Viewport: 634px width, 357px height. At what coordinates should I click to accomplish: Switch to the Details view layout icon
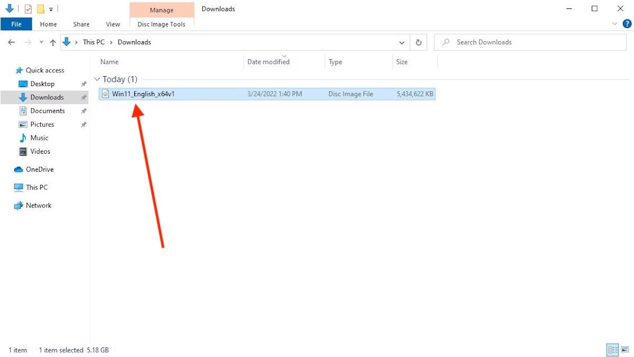pos(613,350)
